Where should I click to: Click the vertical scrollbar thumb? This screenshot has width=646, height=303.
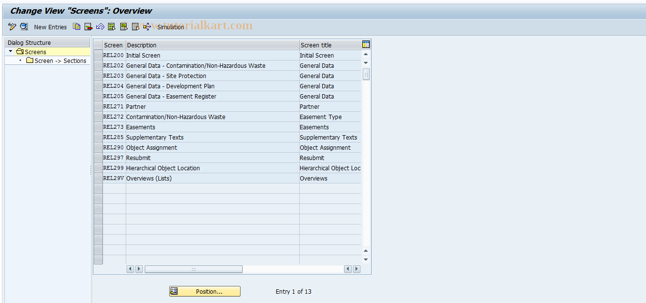coord(366,74)
